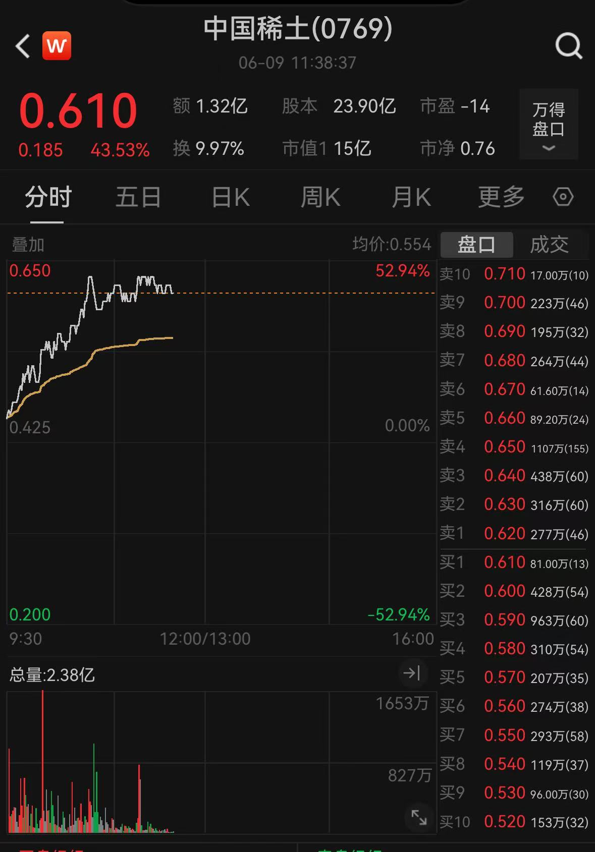Select the 卖3 row at 0.640
Viewport: 595px width, 852px height.
point(514,476)
